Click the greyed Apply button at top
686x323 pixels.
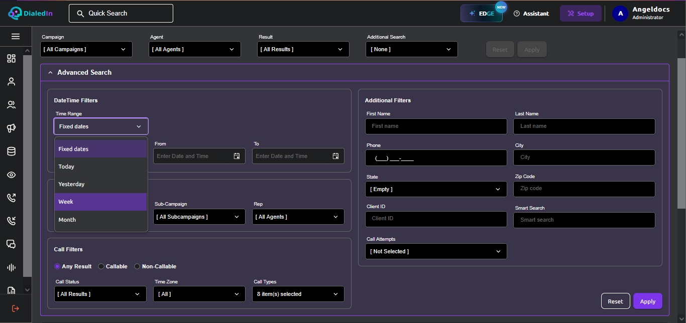[532, 49]
